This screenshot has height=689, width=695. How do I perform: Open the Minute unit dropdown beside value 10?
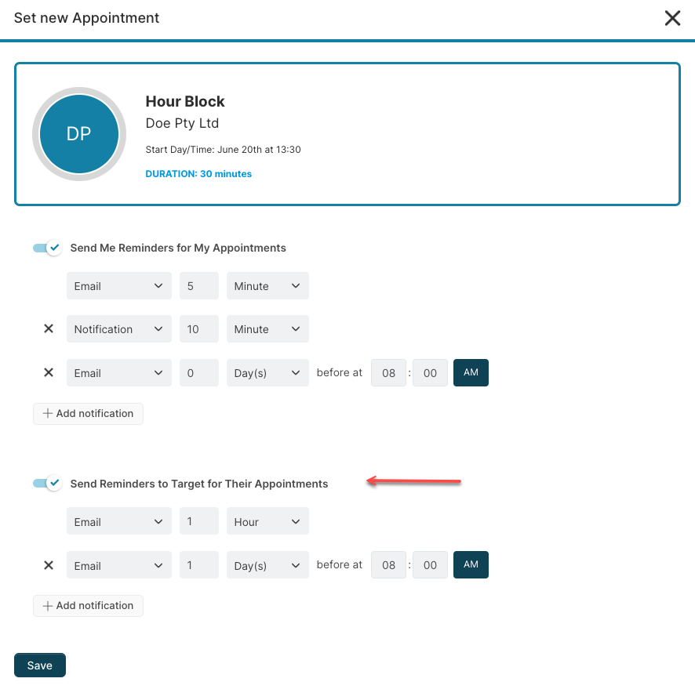pos(267,328)
